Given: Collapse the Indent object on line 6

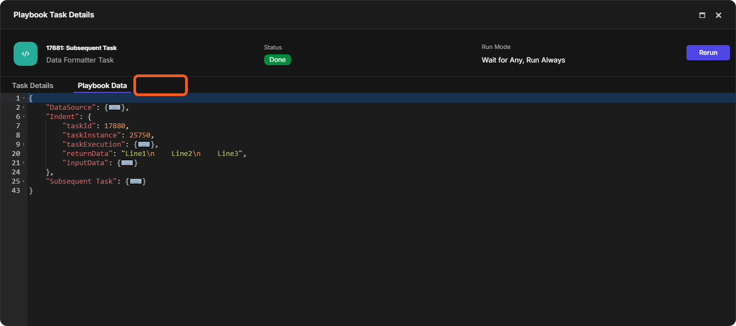Looking at the screenshot, I should [24, 117].
